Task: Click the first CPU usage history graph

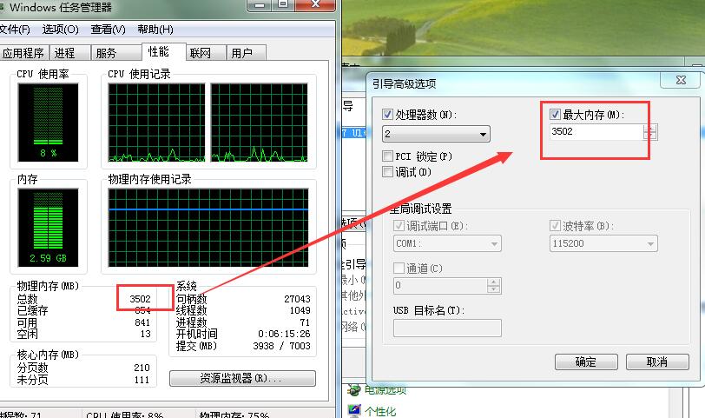Action: [x=156, y=123]
